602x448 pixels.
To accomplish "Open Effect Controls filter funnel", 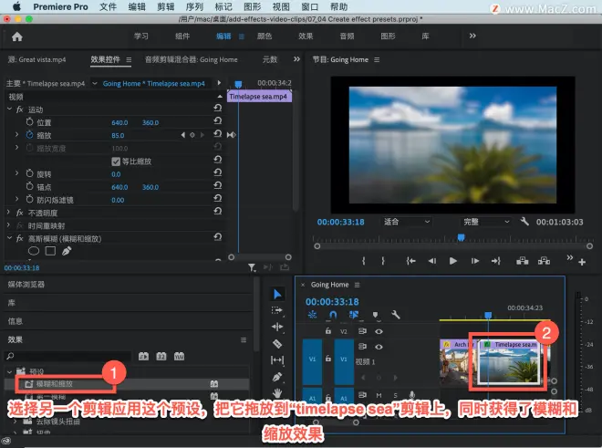I will click(x=252, y=267).
